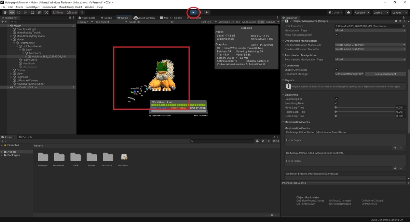Screen dimensions: 410x222
Task: Open Display 1 dropdown
Action: click(x=84, y=22)
